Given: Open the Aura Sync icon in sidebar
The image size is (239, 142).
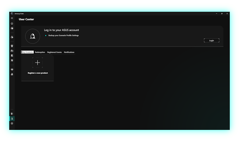Looking at the screenshot, I should click(x=12, y=37).
